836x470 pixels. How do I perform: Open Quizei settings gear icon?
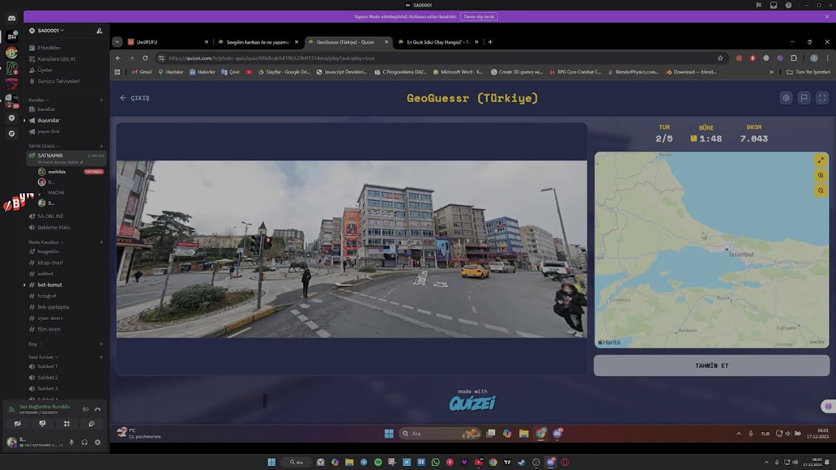pos(786,98)
